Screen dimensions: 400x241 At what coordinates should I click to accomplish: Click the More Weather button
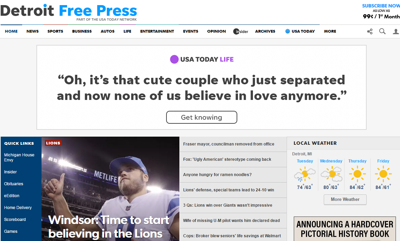pyautogui.click(x=345, y=200)
